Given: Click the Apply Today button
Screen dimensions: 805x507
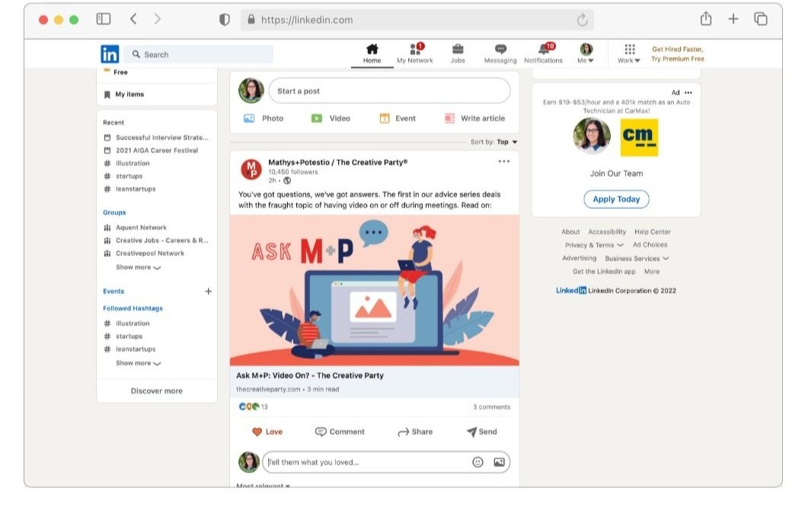Looking at the screenshot, I should (616, 199).
